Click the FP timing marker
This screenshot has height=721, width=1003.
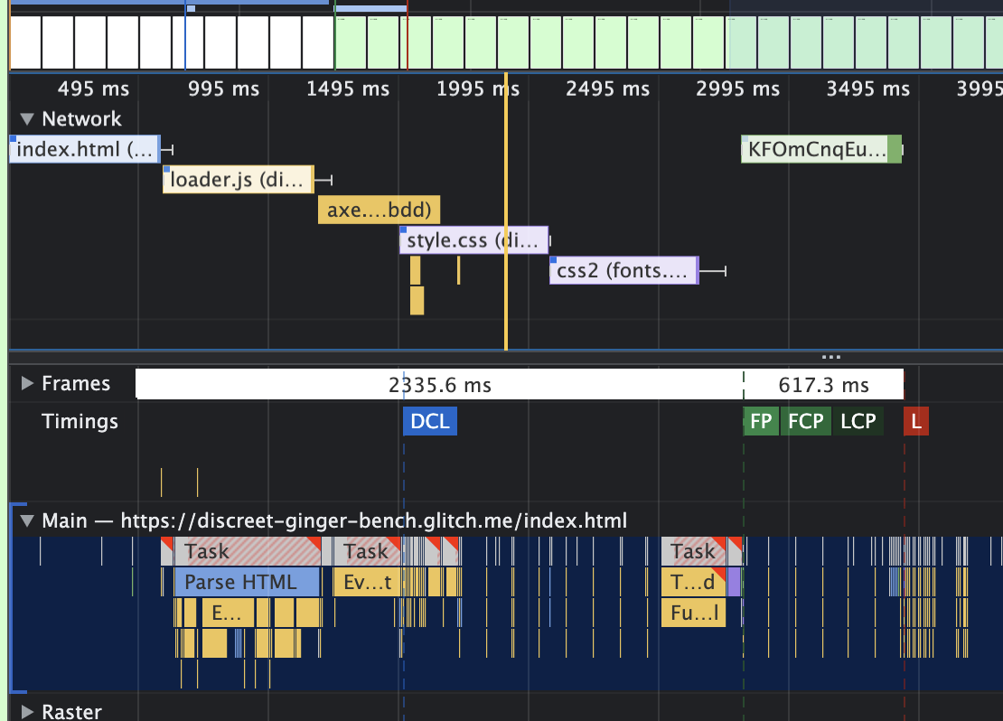(761, 422)
